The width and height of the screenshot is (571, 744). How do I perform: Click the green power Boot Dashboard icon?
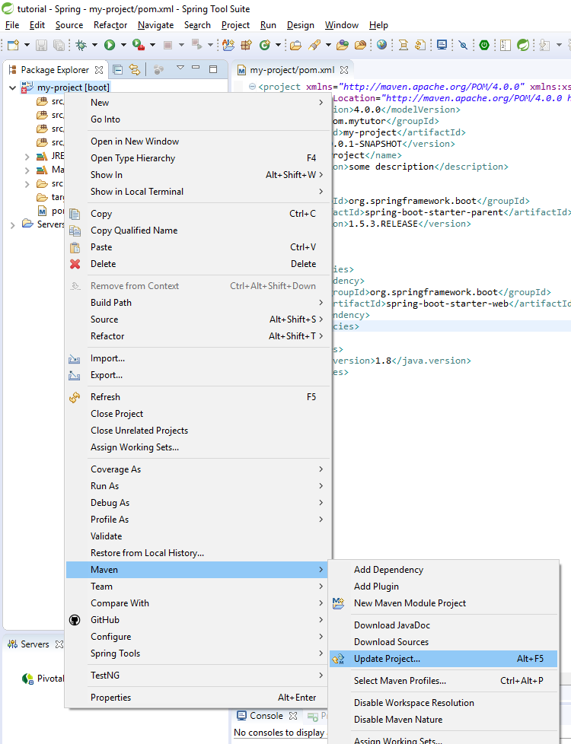pos(484,45)
